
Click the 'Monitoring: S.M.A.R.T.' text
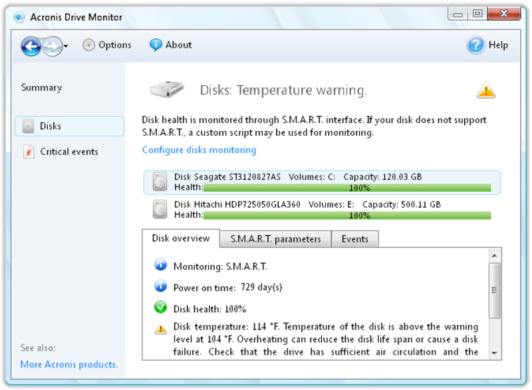click(x=220, y=266)
